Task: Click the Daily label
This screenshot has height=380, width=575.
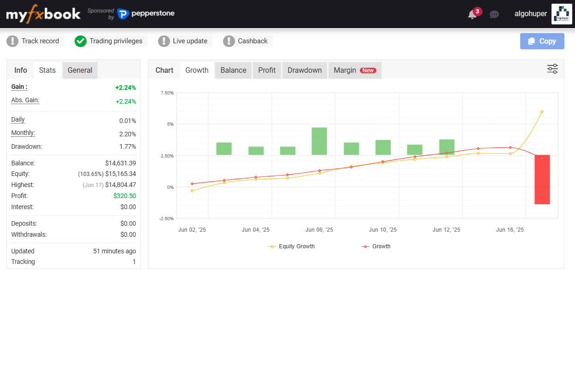Action: tap(18, 120)
